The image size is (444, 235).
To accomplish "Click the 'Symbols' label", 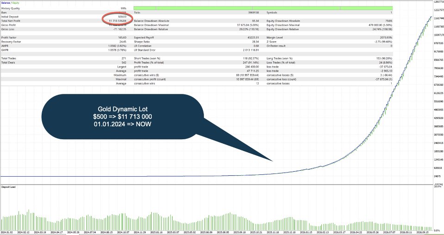I will click(x=272, y=13).
